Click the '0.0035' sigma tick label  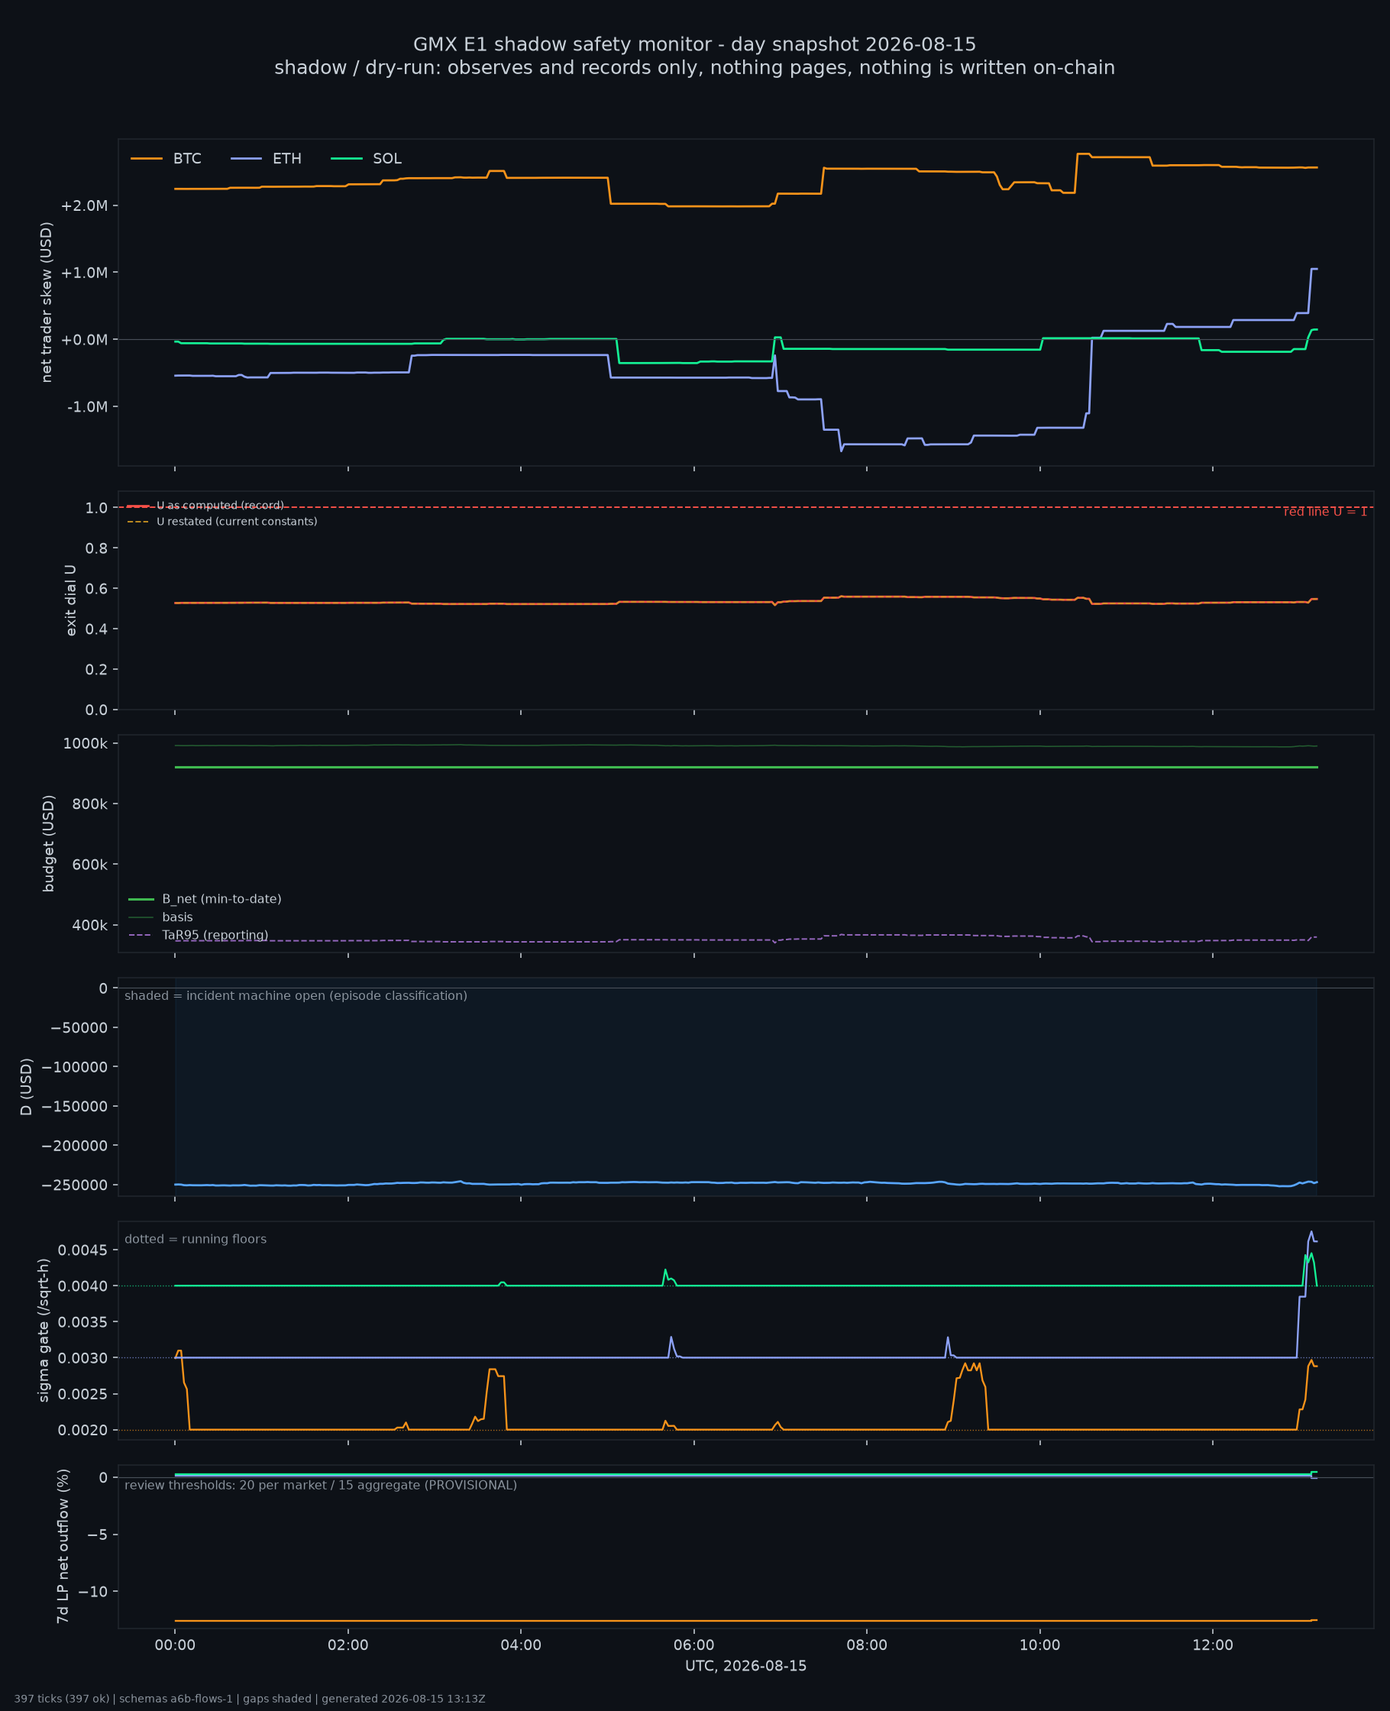click(82, 1322)
